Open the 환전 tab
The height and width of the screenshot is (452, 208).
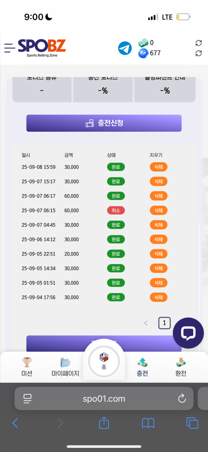pyautogui.click(x=181, y=367)
